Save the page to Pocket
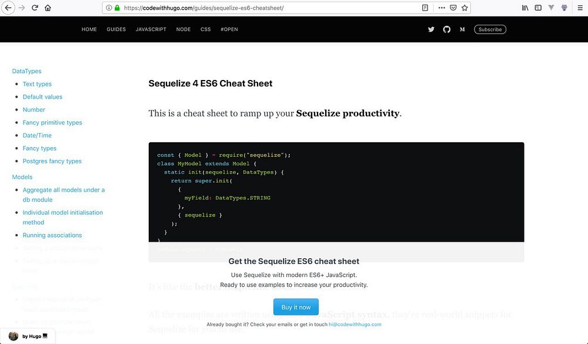This screenshot has height=344, width=588. point(453,8)
